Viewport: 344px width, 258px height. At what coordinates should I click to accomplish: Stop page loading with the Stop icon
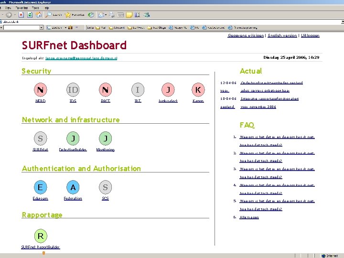point(21,15)
